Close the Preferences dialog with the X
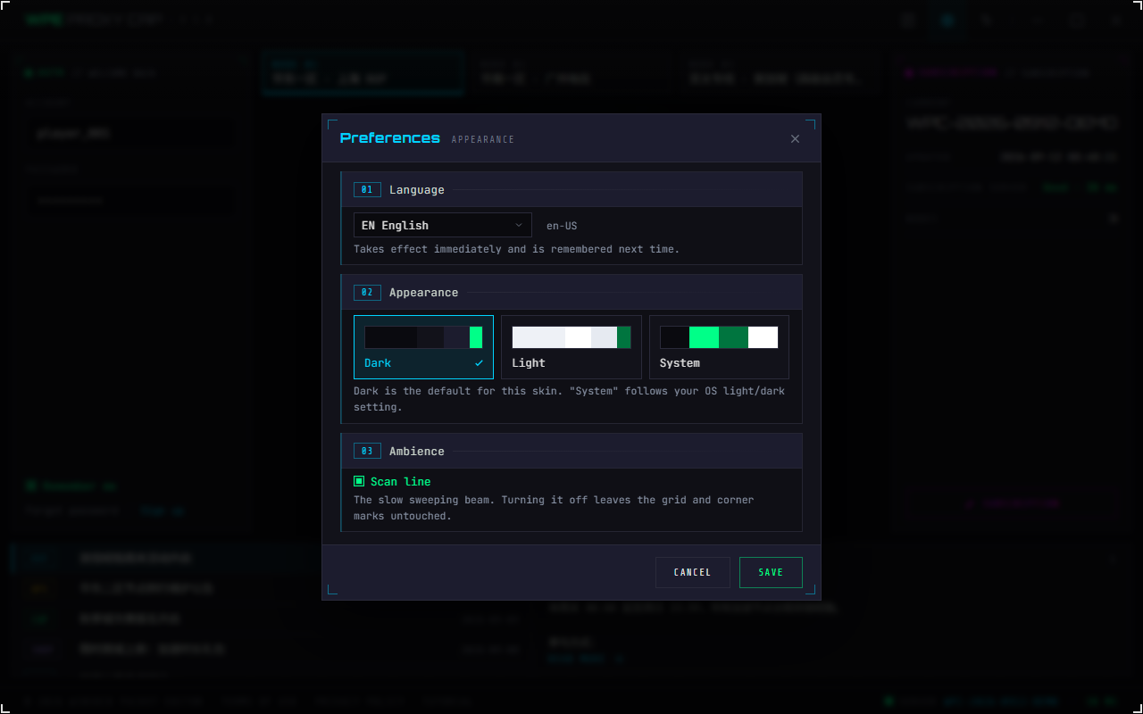Viewport: 1143px width, 714px height. coord(795,138)
